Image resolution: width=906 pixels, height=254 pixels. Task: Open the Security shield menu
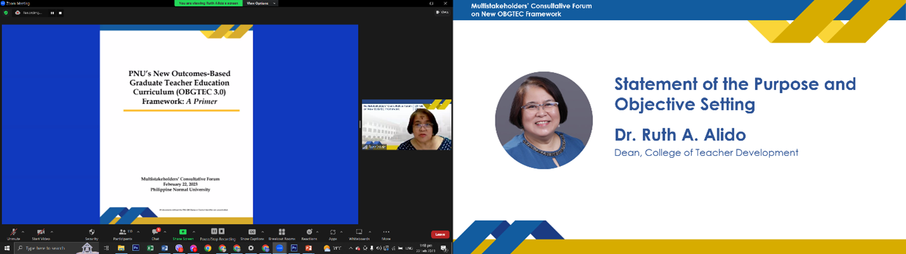91,232
